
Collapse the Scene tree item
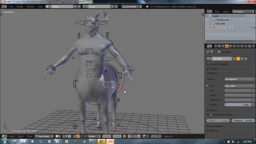point(207,16)
